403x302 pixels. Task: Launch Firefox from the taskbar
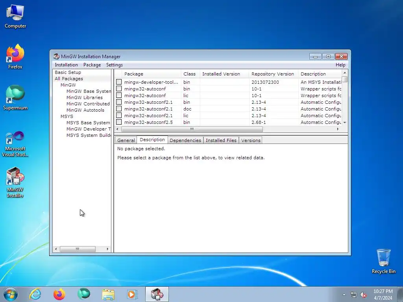click(59, 294)
